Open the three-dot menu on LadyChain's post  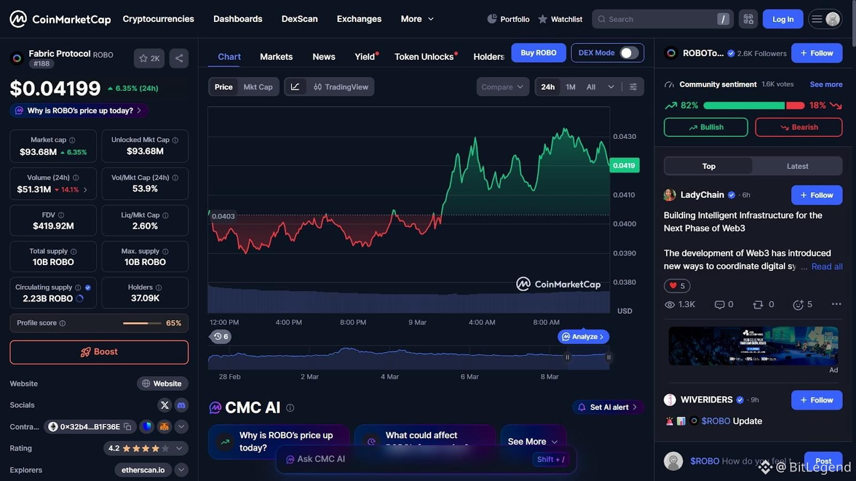point(837,304)
